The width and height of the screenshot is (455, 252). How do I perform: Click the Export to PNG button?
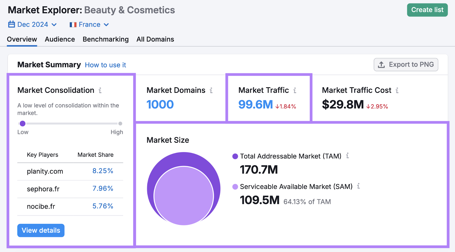(406, 65)
